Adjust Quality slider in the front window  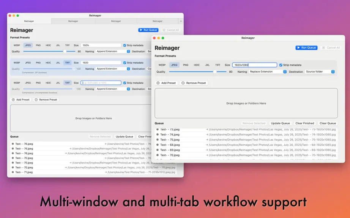click(197, 72)
